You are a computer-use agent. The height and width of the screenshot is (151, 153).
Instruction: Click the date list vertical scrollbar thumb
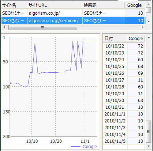tap(148, 132)
